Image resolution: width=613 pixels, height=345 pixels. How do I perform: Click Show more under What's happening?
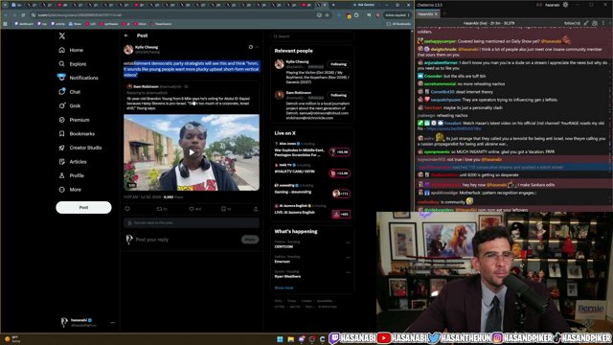(284, 287)
